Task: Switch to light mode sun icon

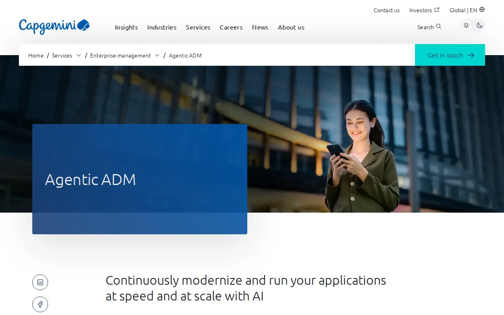Action: pyautogui.click(x=466, y=25)
